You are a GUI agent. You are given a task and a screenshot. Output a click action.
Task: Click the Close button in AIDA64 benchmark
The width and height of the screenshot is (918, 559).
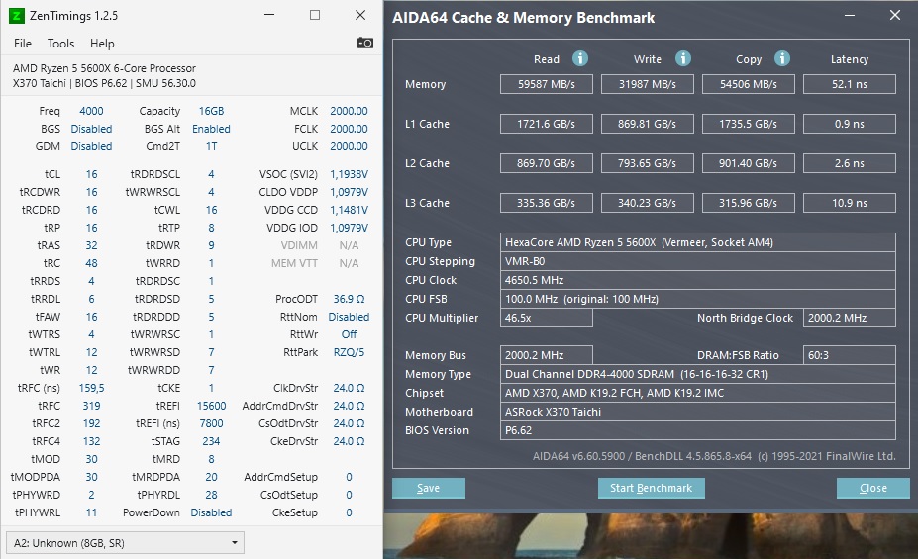pyautogui.click(x=872, y=488)
